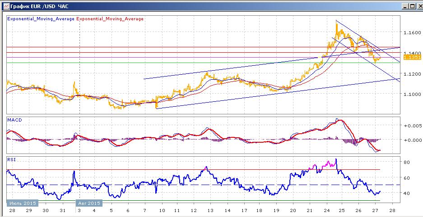The height and width of the screenshot is (217, 423).
Task: Click date 27 on the time axis
Action: (375, 210)
